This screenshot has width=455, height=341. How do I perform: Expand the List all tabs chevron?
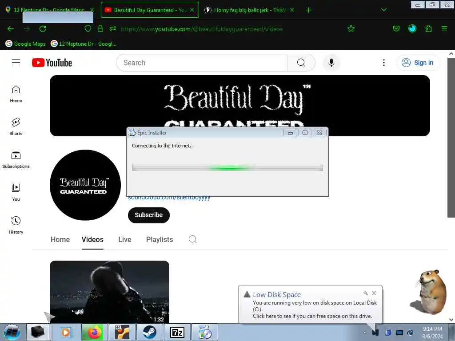383,10
